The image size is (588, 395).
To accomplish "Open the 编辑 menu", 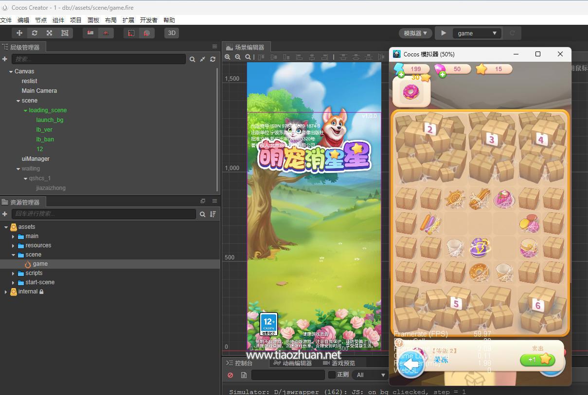I will [23, 20].
